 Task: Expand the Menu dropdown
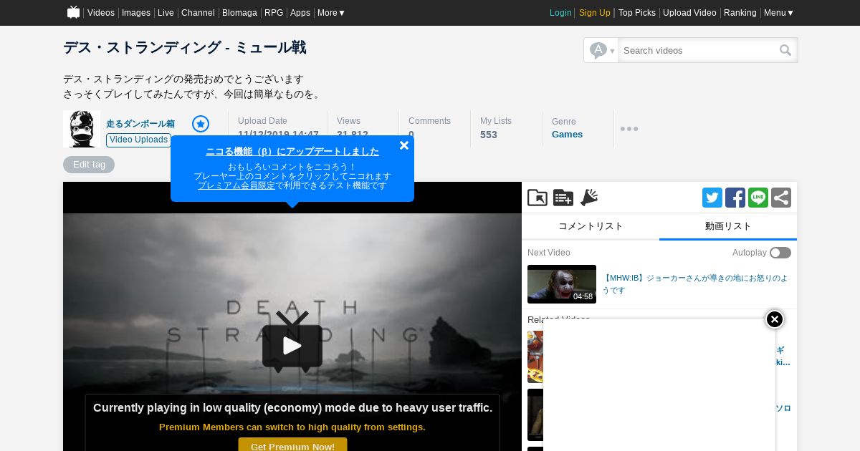778,13
